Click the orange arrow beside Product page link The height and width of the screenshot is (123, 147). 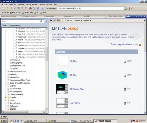pyautogui.click(x=140, y=45)
